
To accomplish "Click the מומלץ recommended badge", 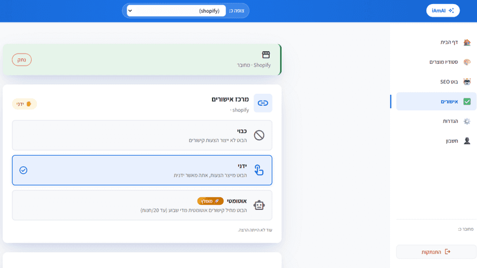I will [210, 201].
